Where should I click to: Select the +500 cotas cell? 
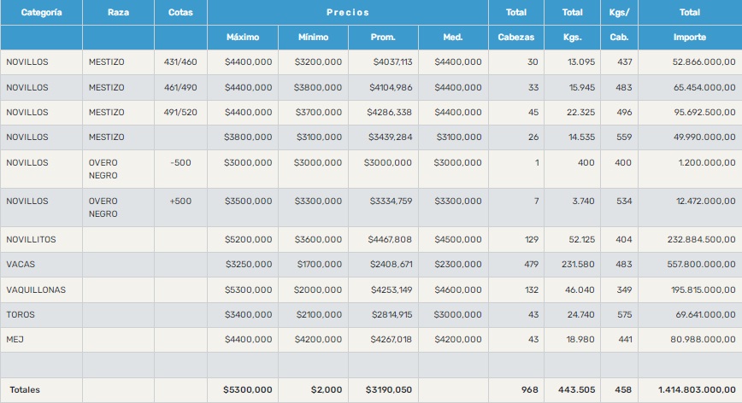point(180,201)
